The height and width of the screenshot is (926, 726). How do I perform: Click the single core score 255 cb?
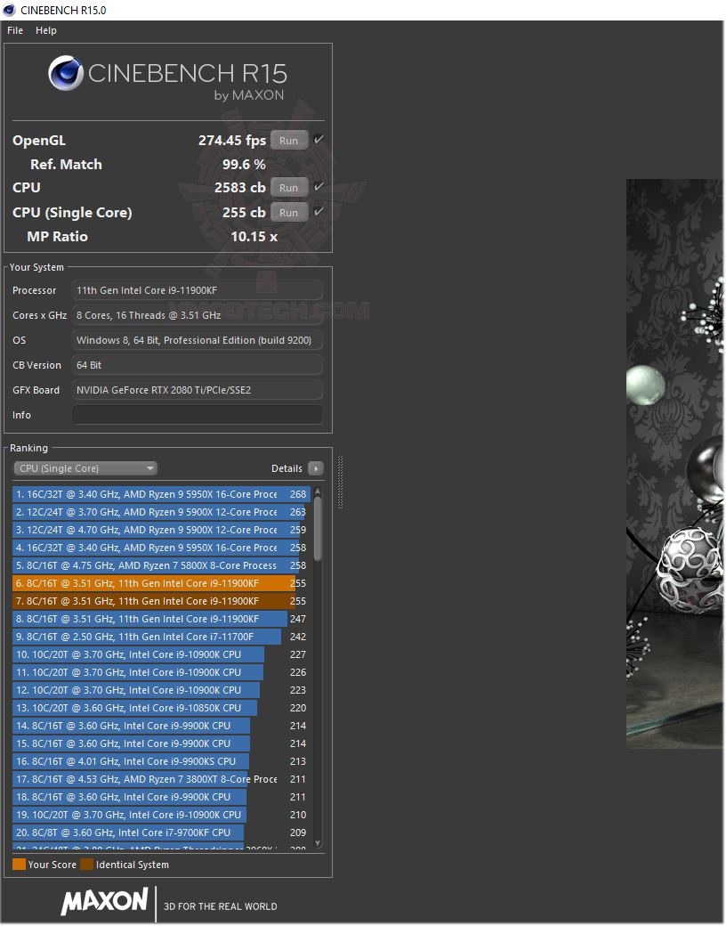[x=244, y=213]
